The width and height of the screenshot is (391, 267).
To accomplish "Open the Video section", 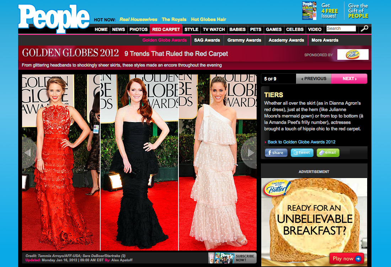I will coord(315,30).
